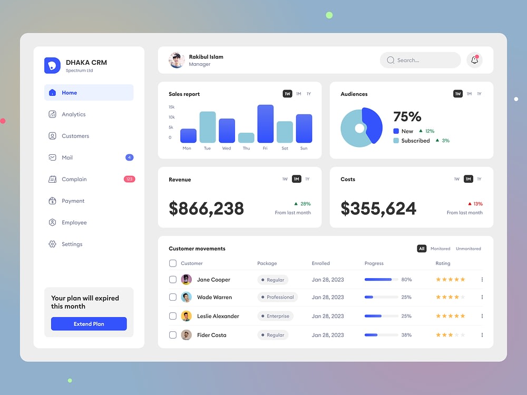Click the Friday bar in Sales report
This screenshot has width=527, height=395.
(265, 124)
